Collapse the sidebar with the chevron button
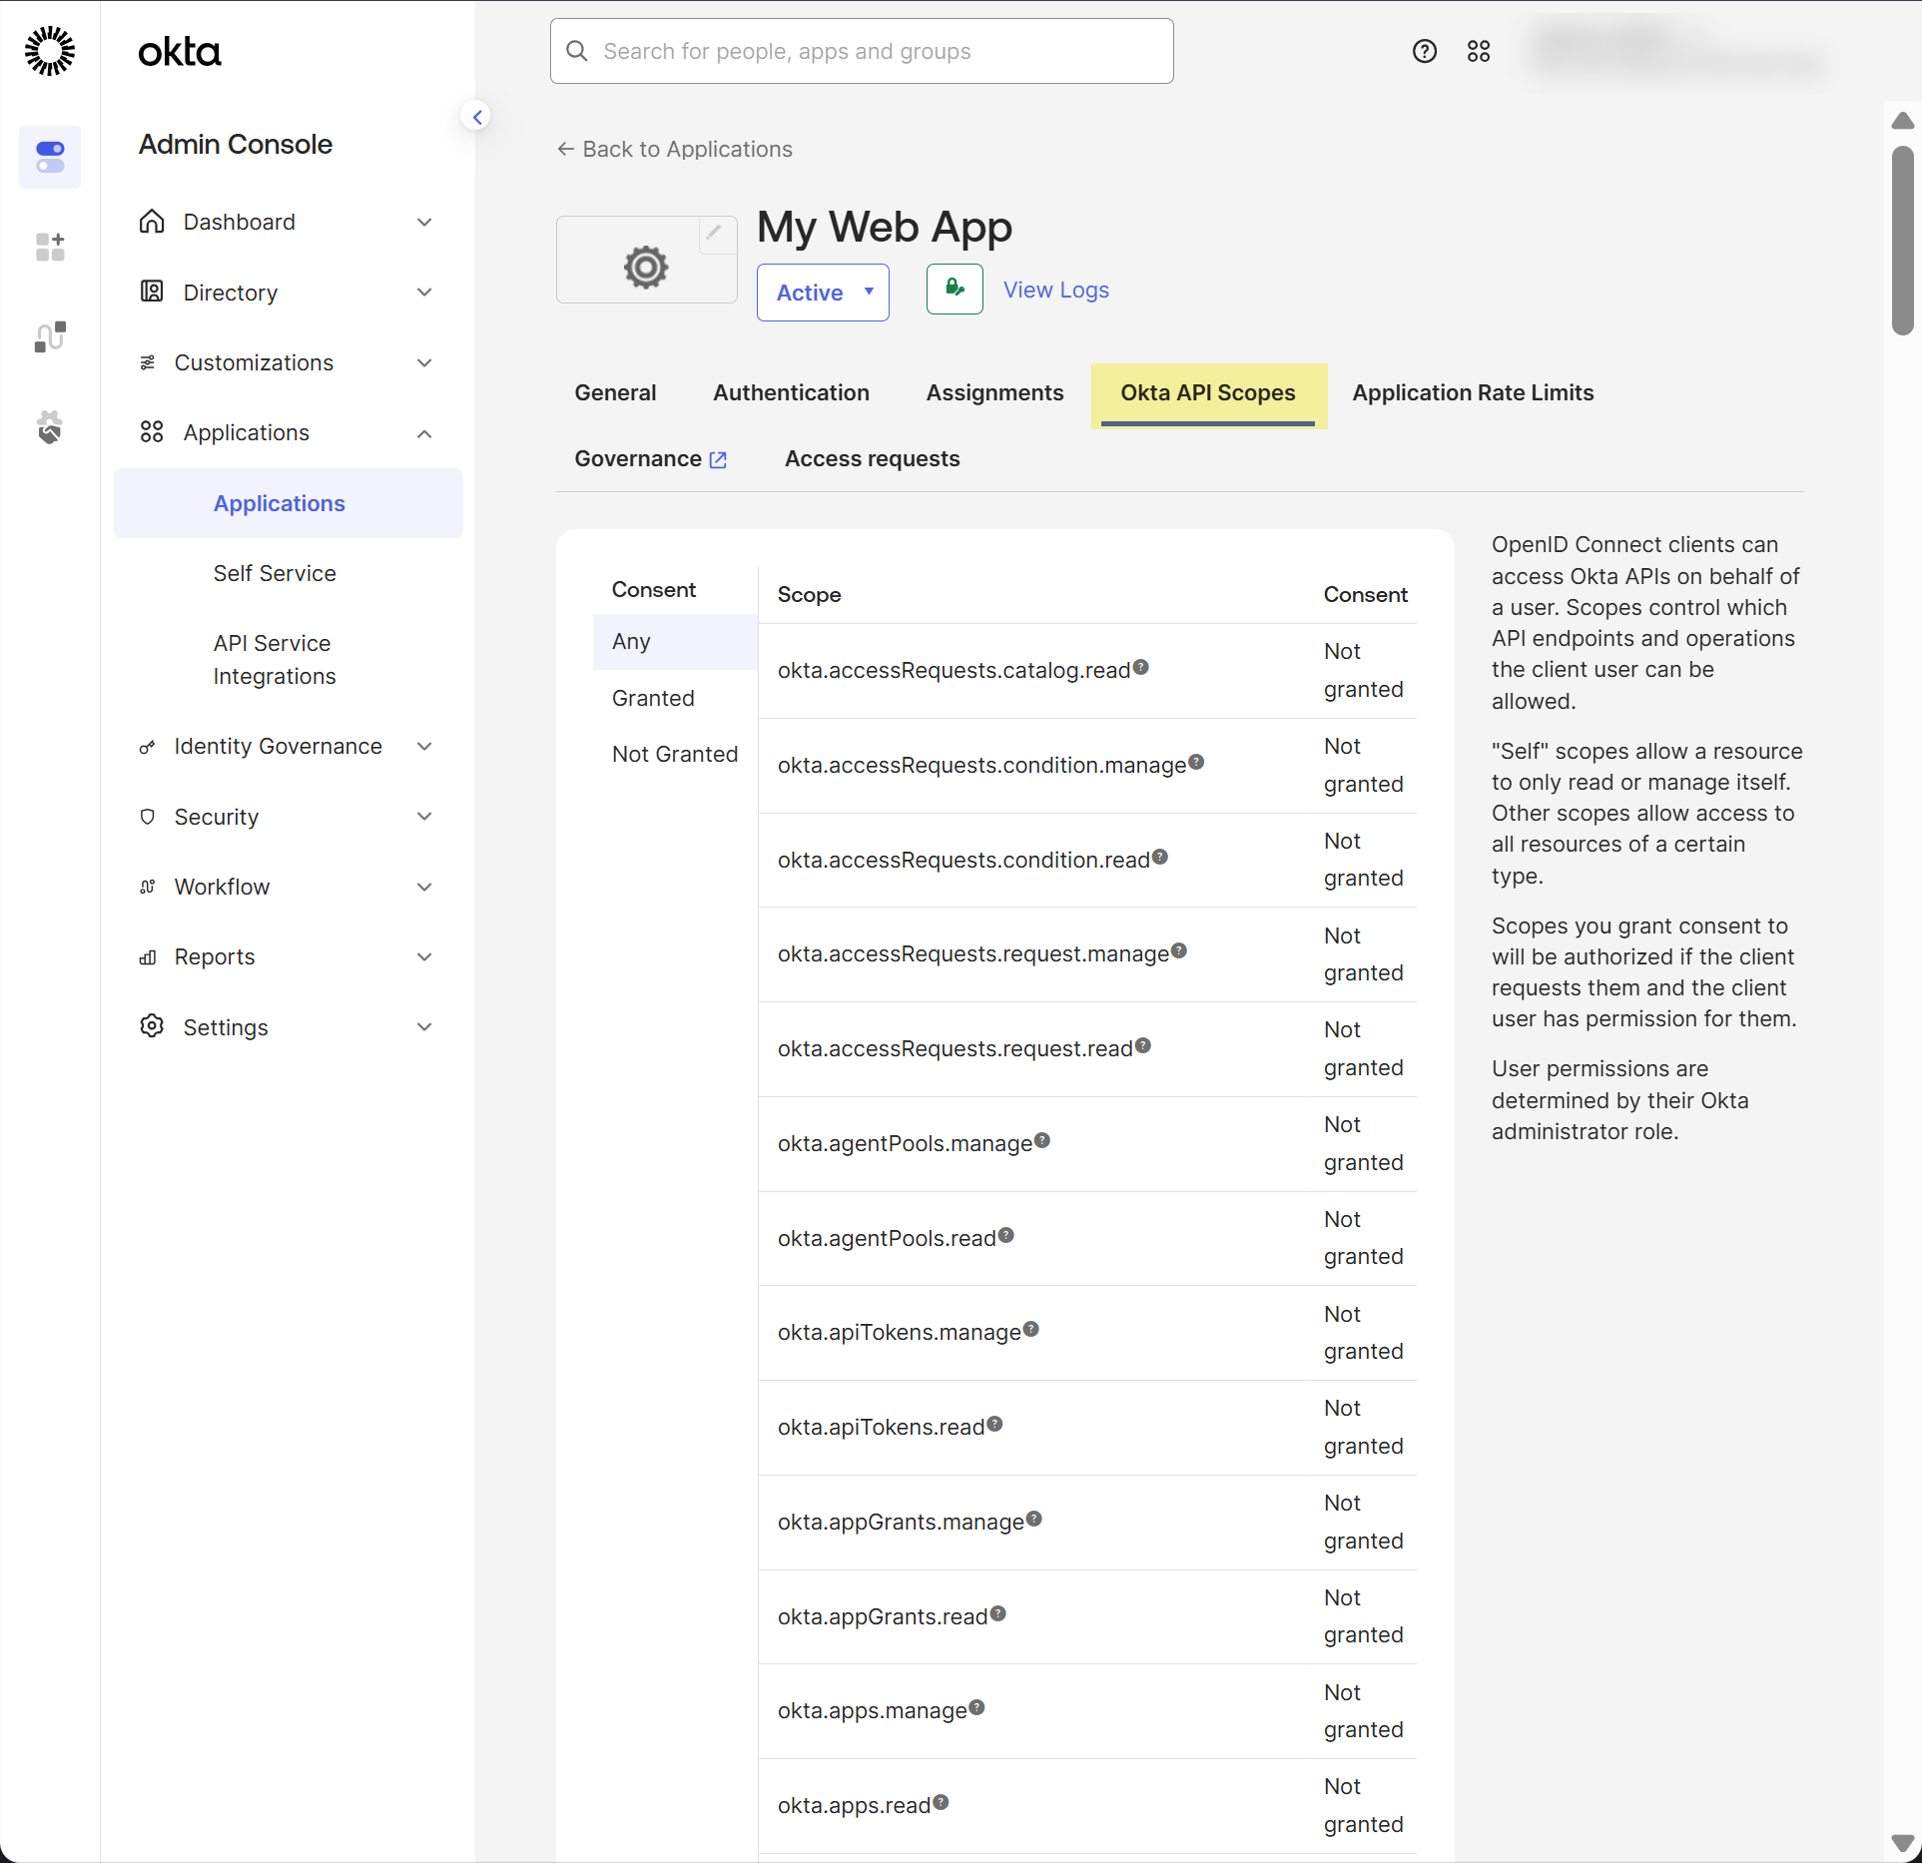 coord(477,117)
